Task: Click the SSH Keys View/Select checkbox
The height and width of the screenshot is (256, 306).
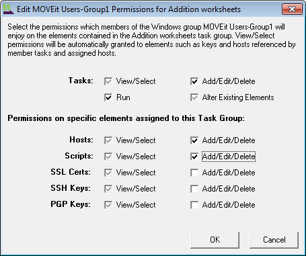Action: 108,189
